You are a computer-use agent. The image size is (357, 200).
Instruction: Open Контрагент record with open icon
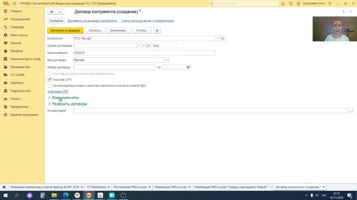[x=223, y=38]
